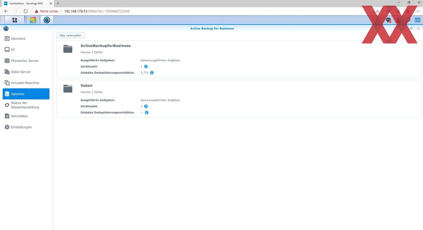
Task: Maximize the Active Backup for Business window
Action: [411, 28]
